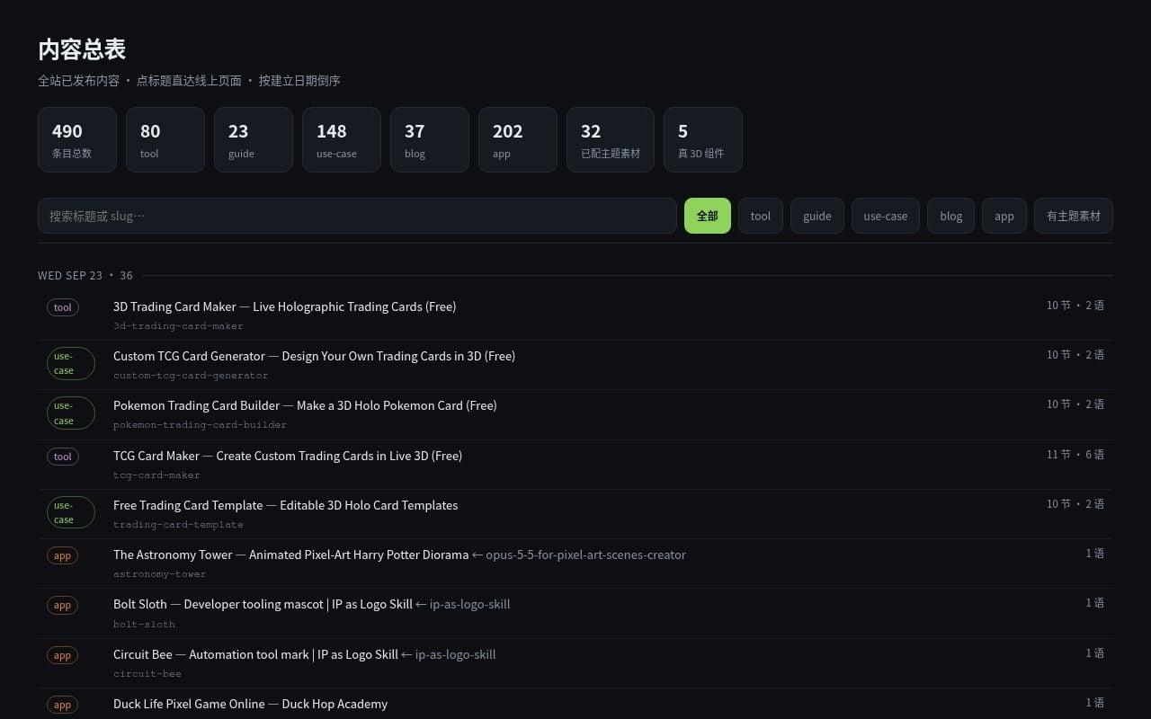This screenshot has width=1151, height=719.
Task: Filter the list by tool
Action: pyautogui.click(x=761, y=216)
